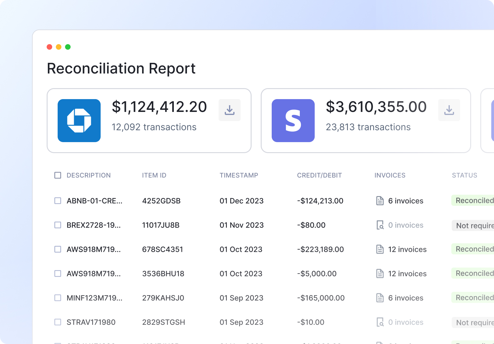This screenshot has width=494, height=344.
Task: Open the invoices document icon for ABNB-01-CRE
Action: tap(380, 201)
